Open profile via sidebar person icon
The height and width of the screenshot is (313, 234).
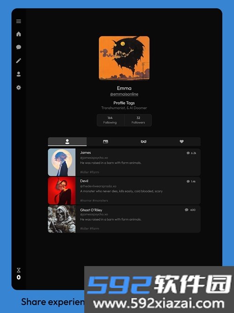point(19,74)
